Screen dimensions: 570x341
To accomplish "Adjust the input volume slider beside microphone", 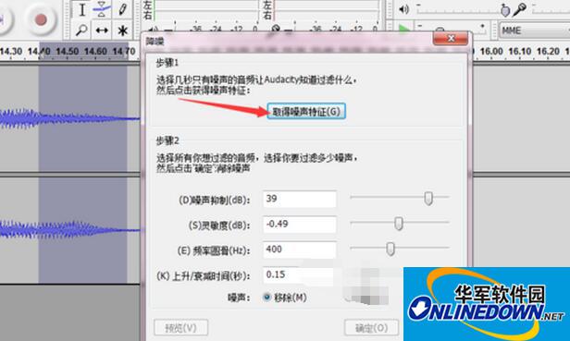I will [x=551, y=10].
